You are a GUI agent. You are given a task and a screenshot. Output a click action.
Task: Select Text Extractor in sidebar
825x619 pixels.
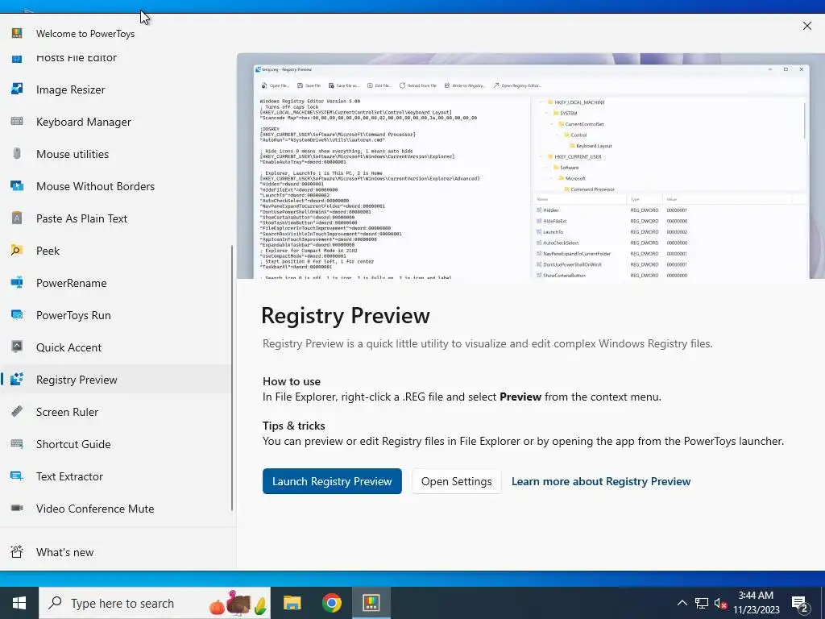point(116,476)
